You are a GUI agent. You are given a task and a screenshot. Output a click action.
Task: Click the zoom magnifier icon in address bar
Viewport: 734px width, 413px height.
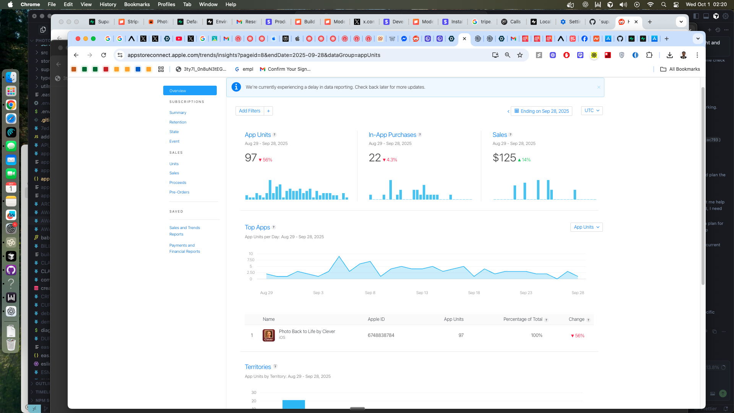507,55
